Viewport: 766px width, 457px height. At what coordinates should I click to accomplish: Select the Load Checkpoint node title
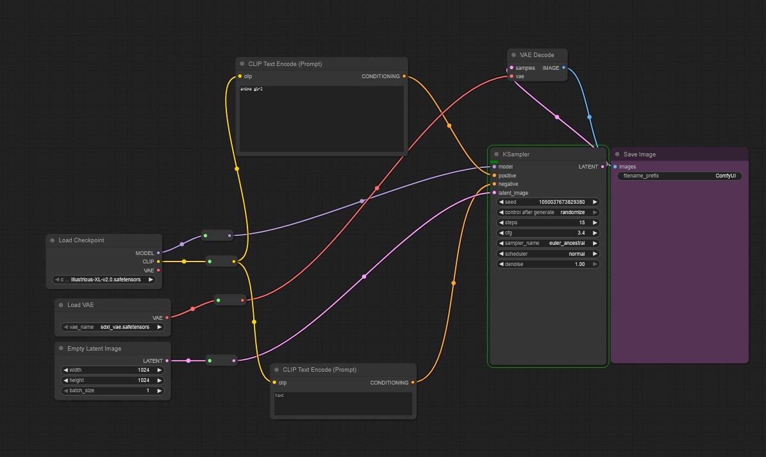(81, 240)
